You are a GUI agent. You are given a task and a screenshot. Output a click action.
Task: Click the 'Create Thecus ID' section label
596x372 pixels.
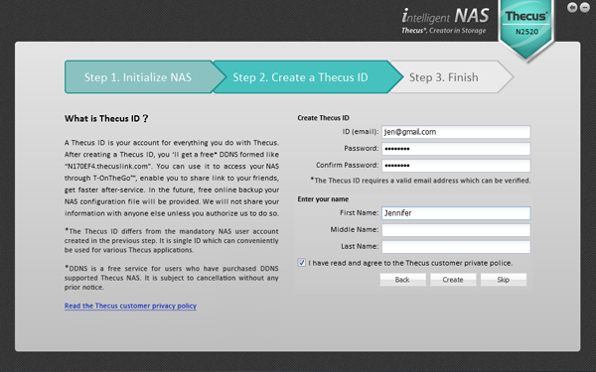[x=323, y=118]
